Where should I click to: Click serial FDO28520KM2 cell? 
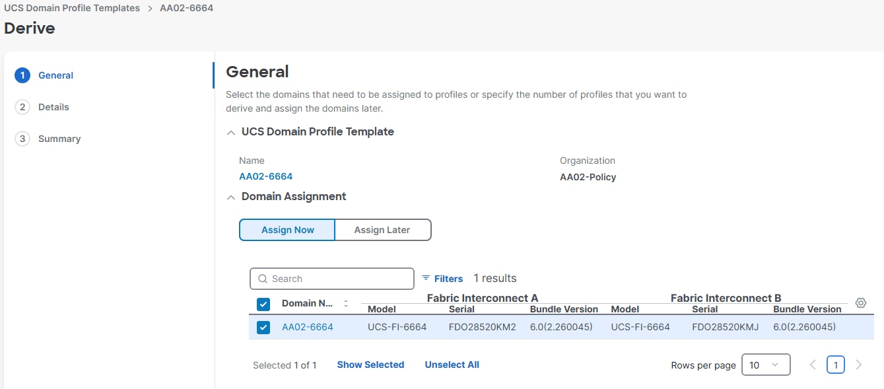point(482,327)
